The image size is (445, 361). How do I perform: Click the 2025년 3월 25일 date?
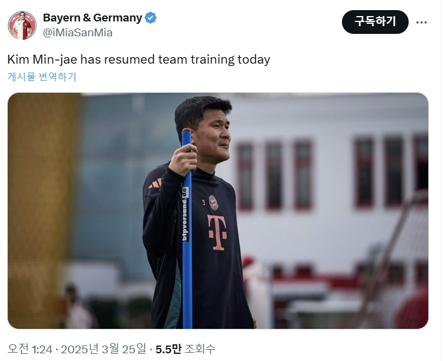tap(104, 349)
